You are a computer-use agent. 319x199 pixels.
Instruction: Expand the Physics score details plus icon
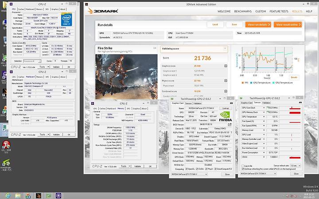(x=226, y=80)
